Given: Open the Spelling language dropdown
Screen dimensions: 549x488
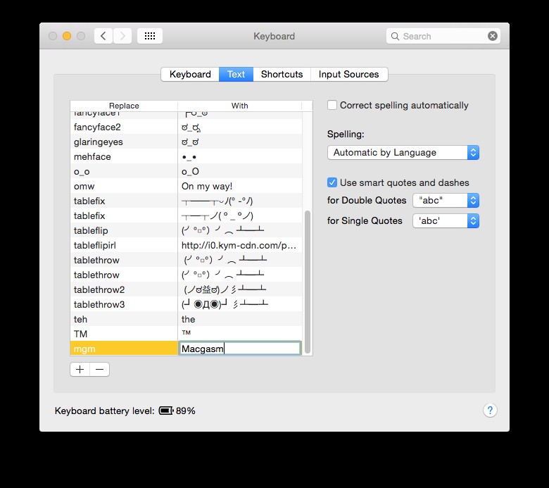Looking at the screenshot, I should point(403,152).
